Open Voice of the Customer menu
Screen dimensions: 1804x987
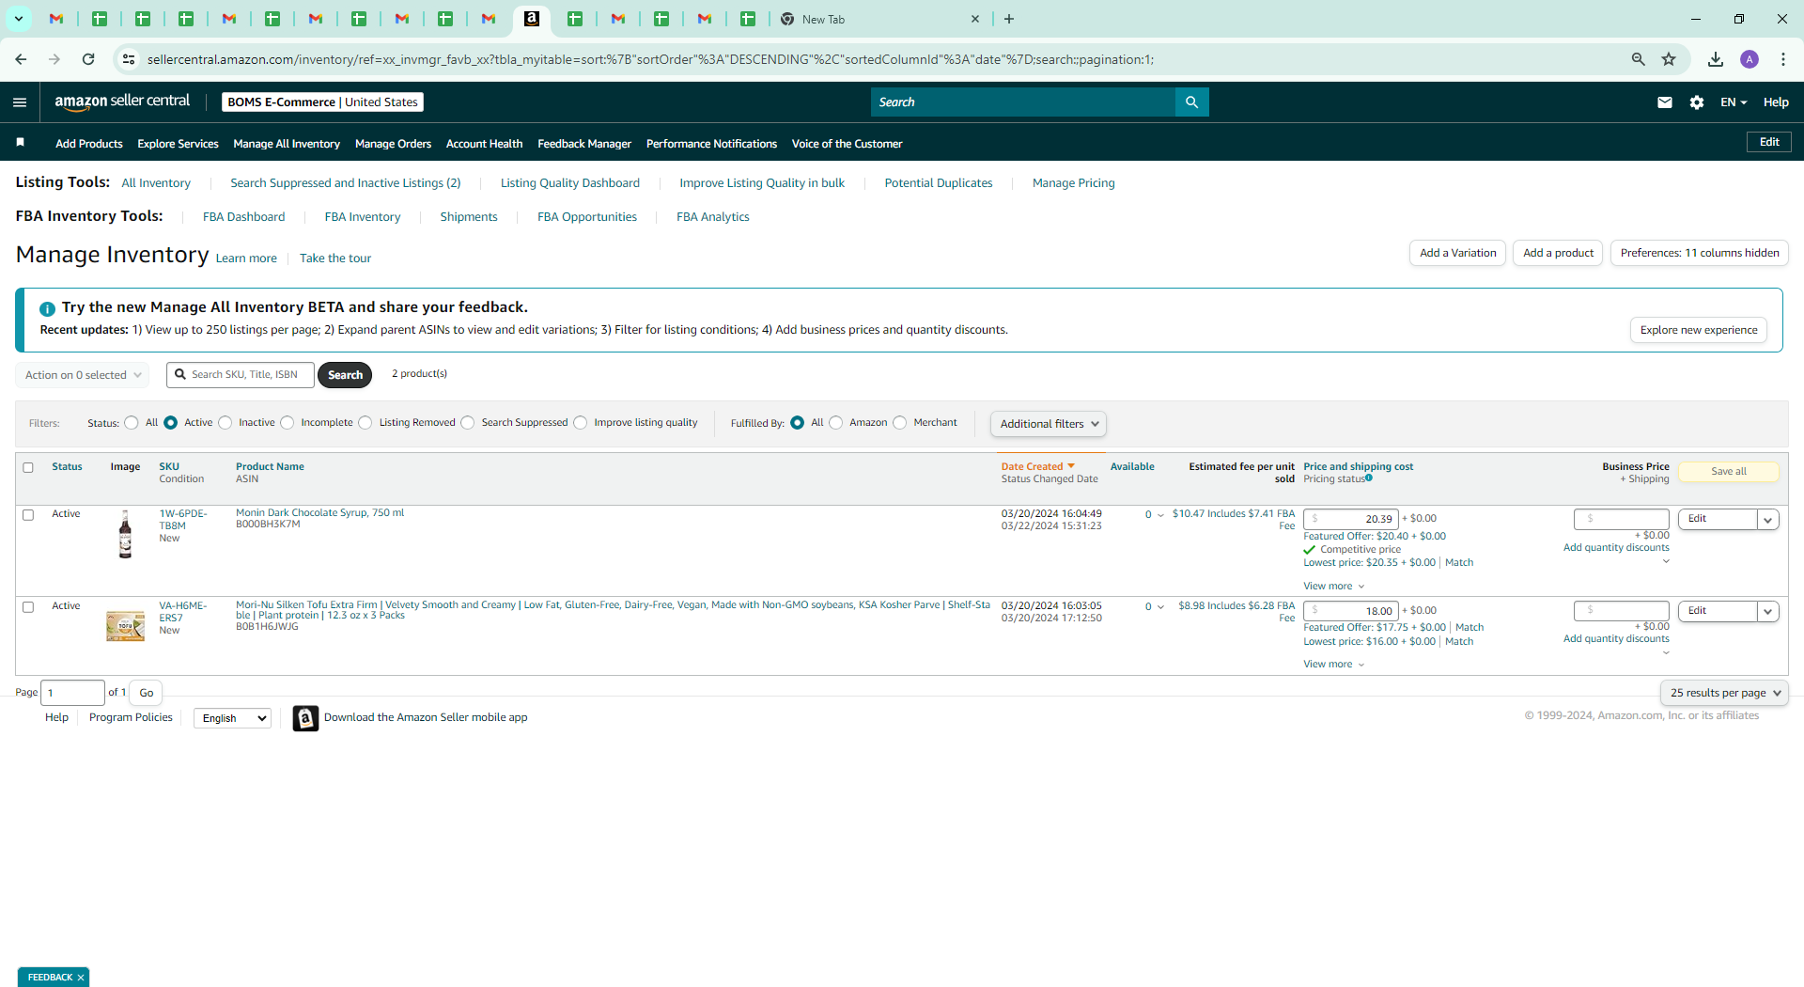[x=847, y=144]
